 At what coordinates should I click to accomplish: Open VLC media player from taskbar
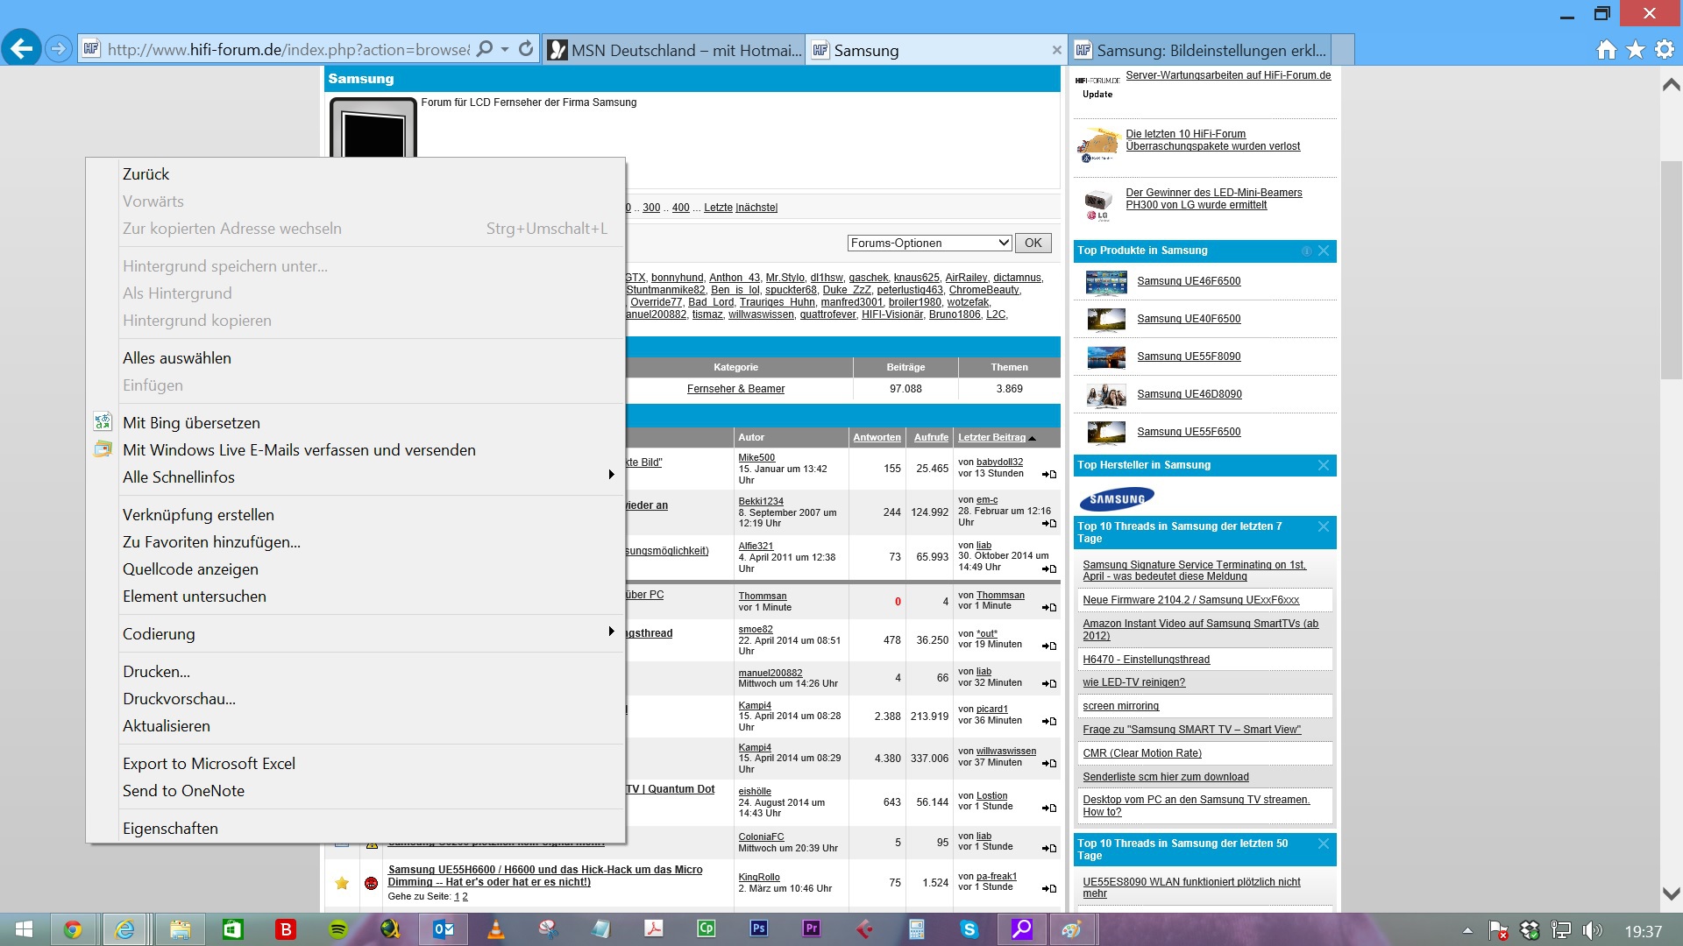495,929
